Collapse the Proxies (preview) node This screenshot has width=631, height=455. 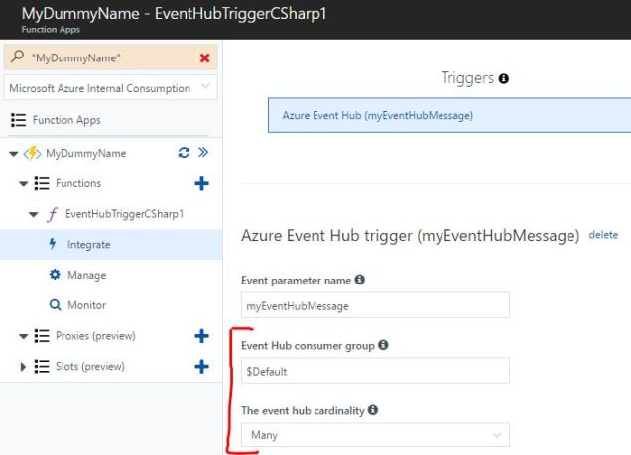pyautogui.click(x=24, y=336)
